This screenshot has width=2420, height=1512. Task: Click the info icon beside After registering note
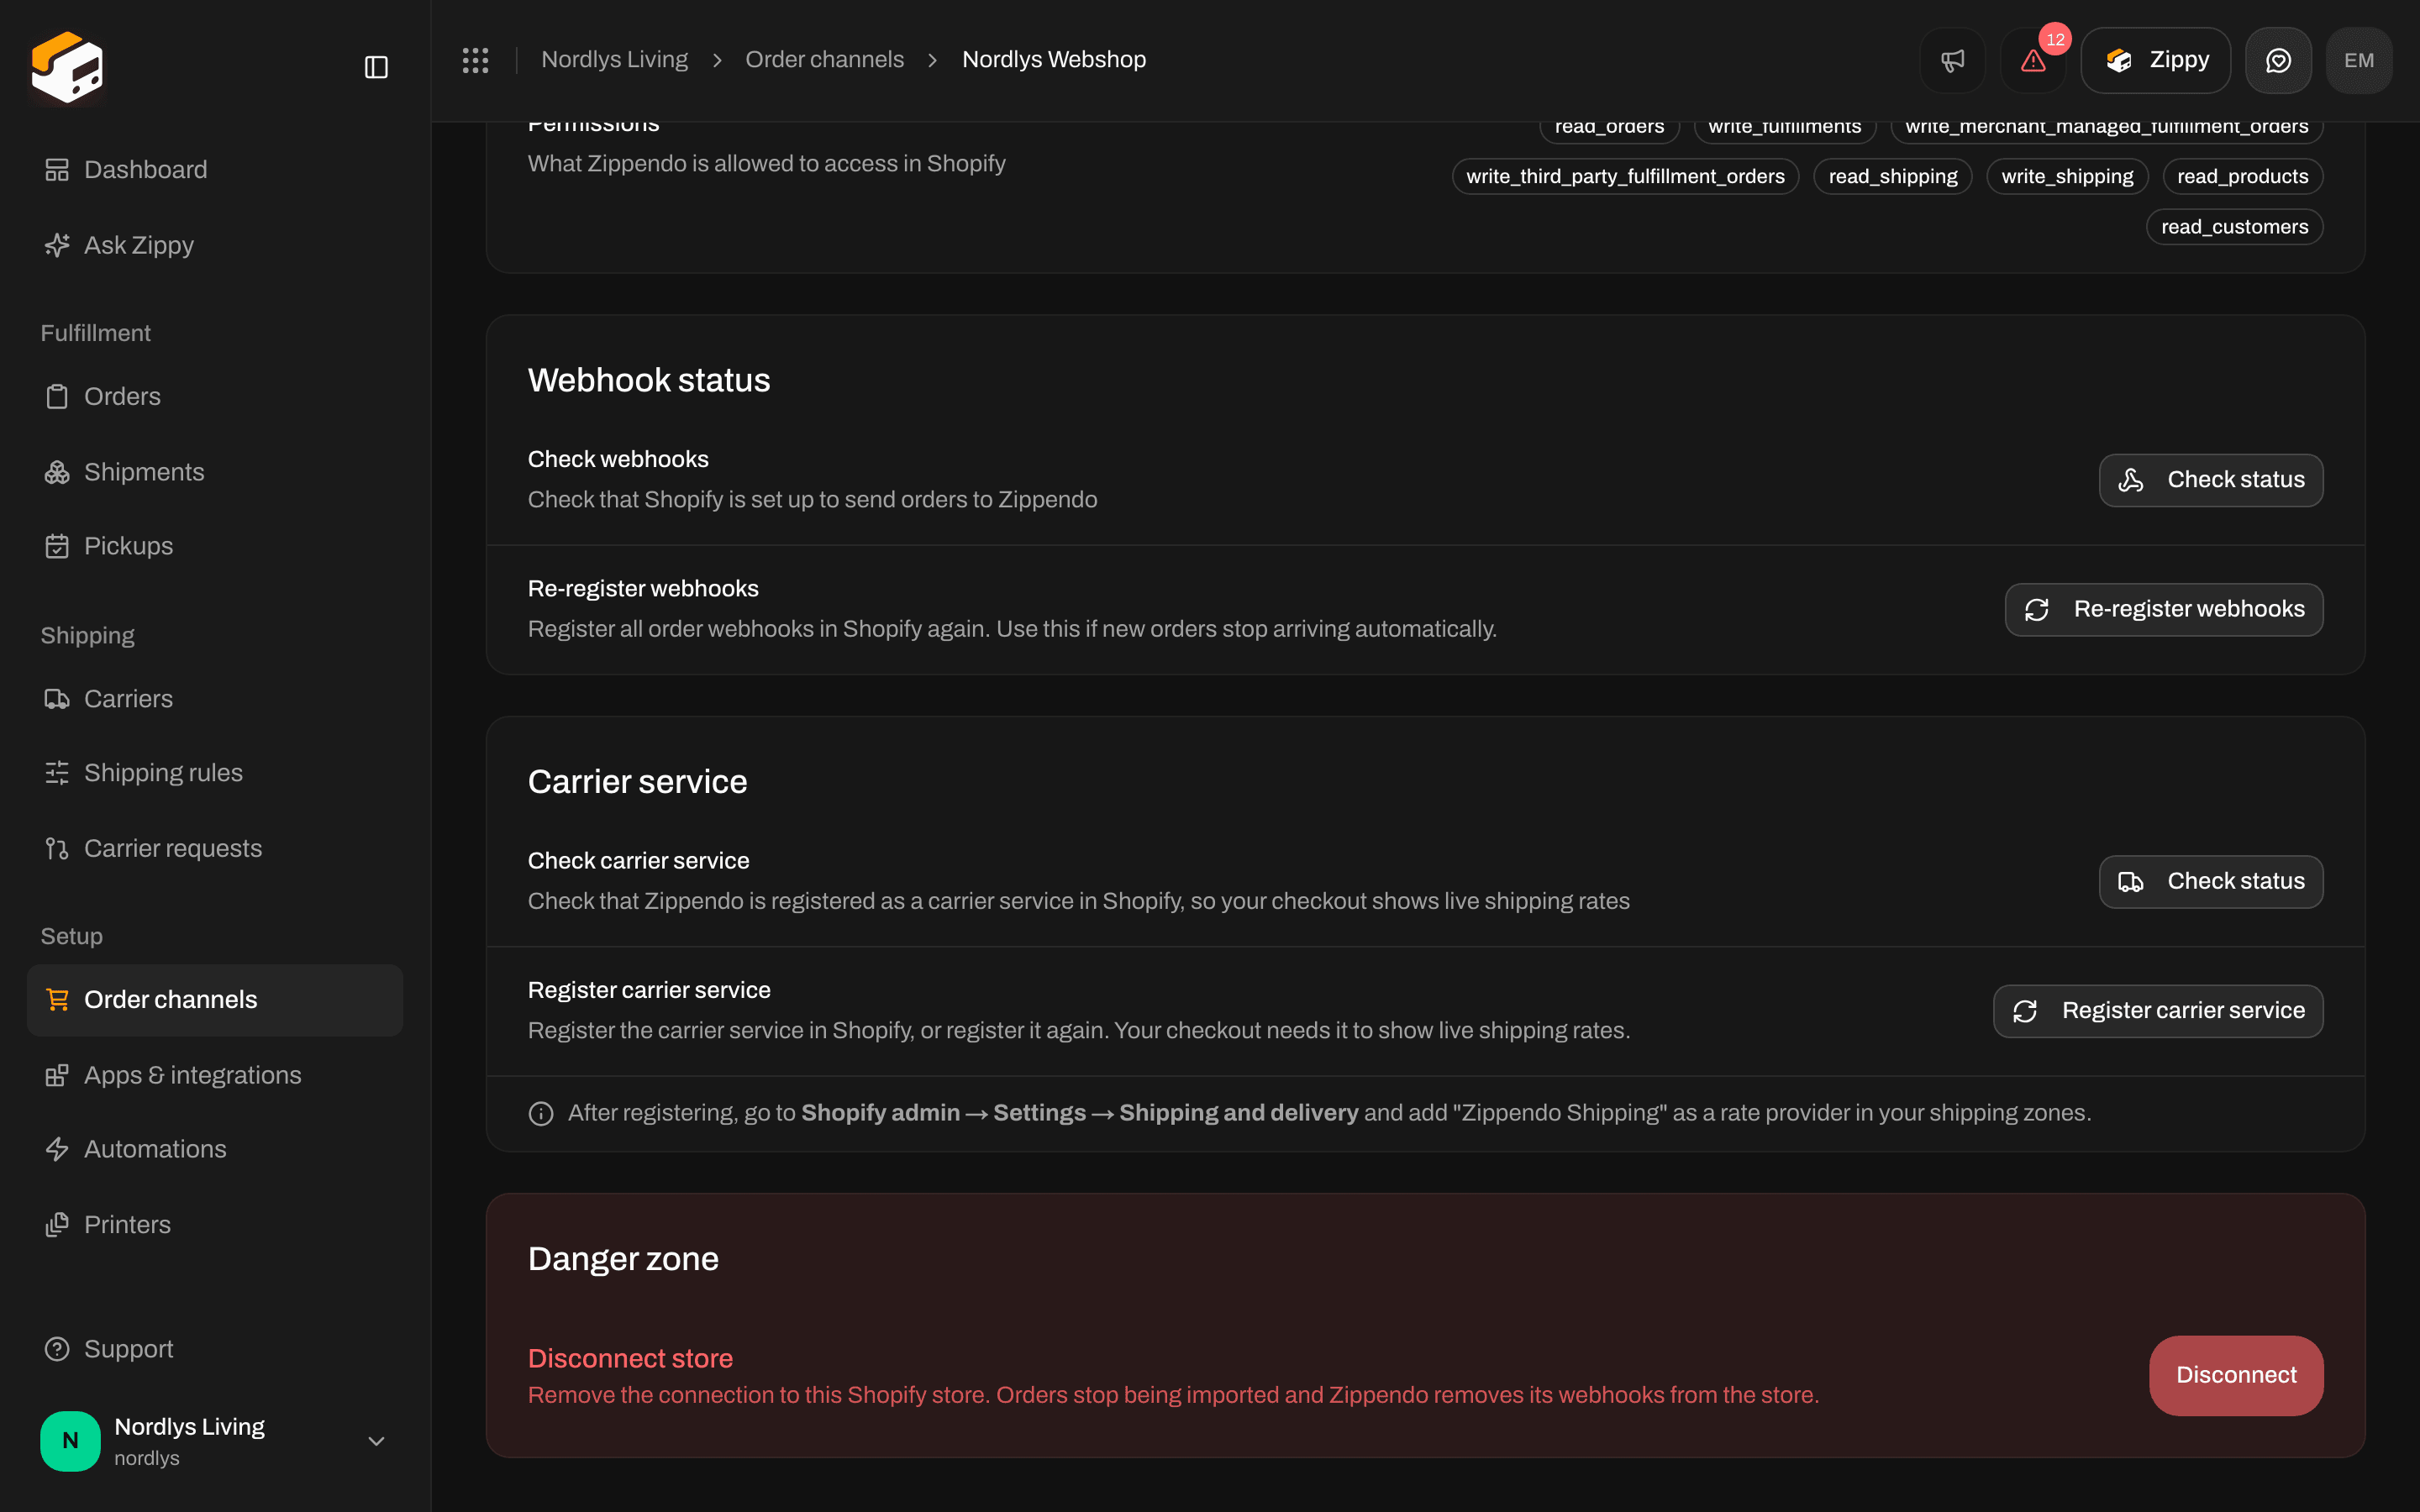541,1113
